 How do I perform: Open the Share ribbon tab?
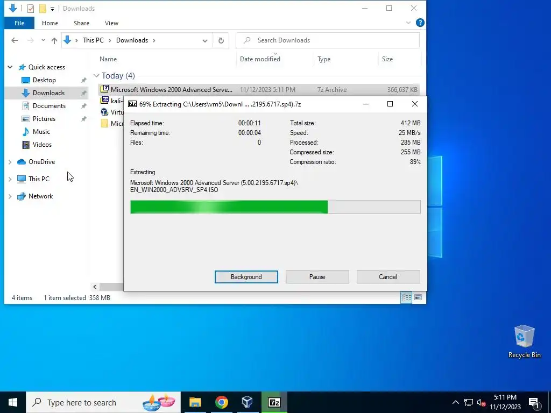tap(81, 23)
